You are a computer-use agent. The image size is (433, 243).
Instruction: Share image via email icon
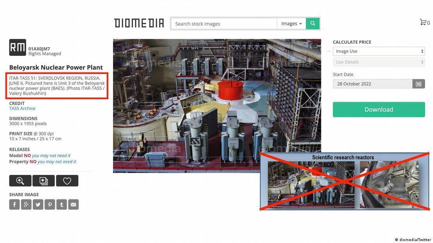73,204
